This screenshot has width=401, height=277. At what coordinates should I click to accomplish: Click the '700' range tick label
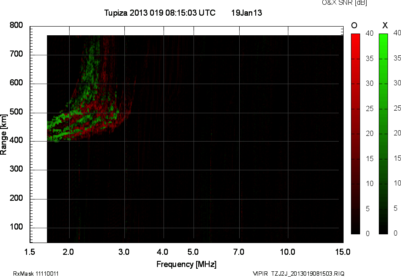(16, 54)
